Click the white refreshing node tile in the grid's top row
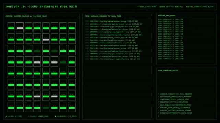This screenshot has width=220, height=123. tap(20, 27)
